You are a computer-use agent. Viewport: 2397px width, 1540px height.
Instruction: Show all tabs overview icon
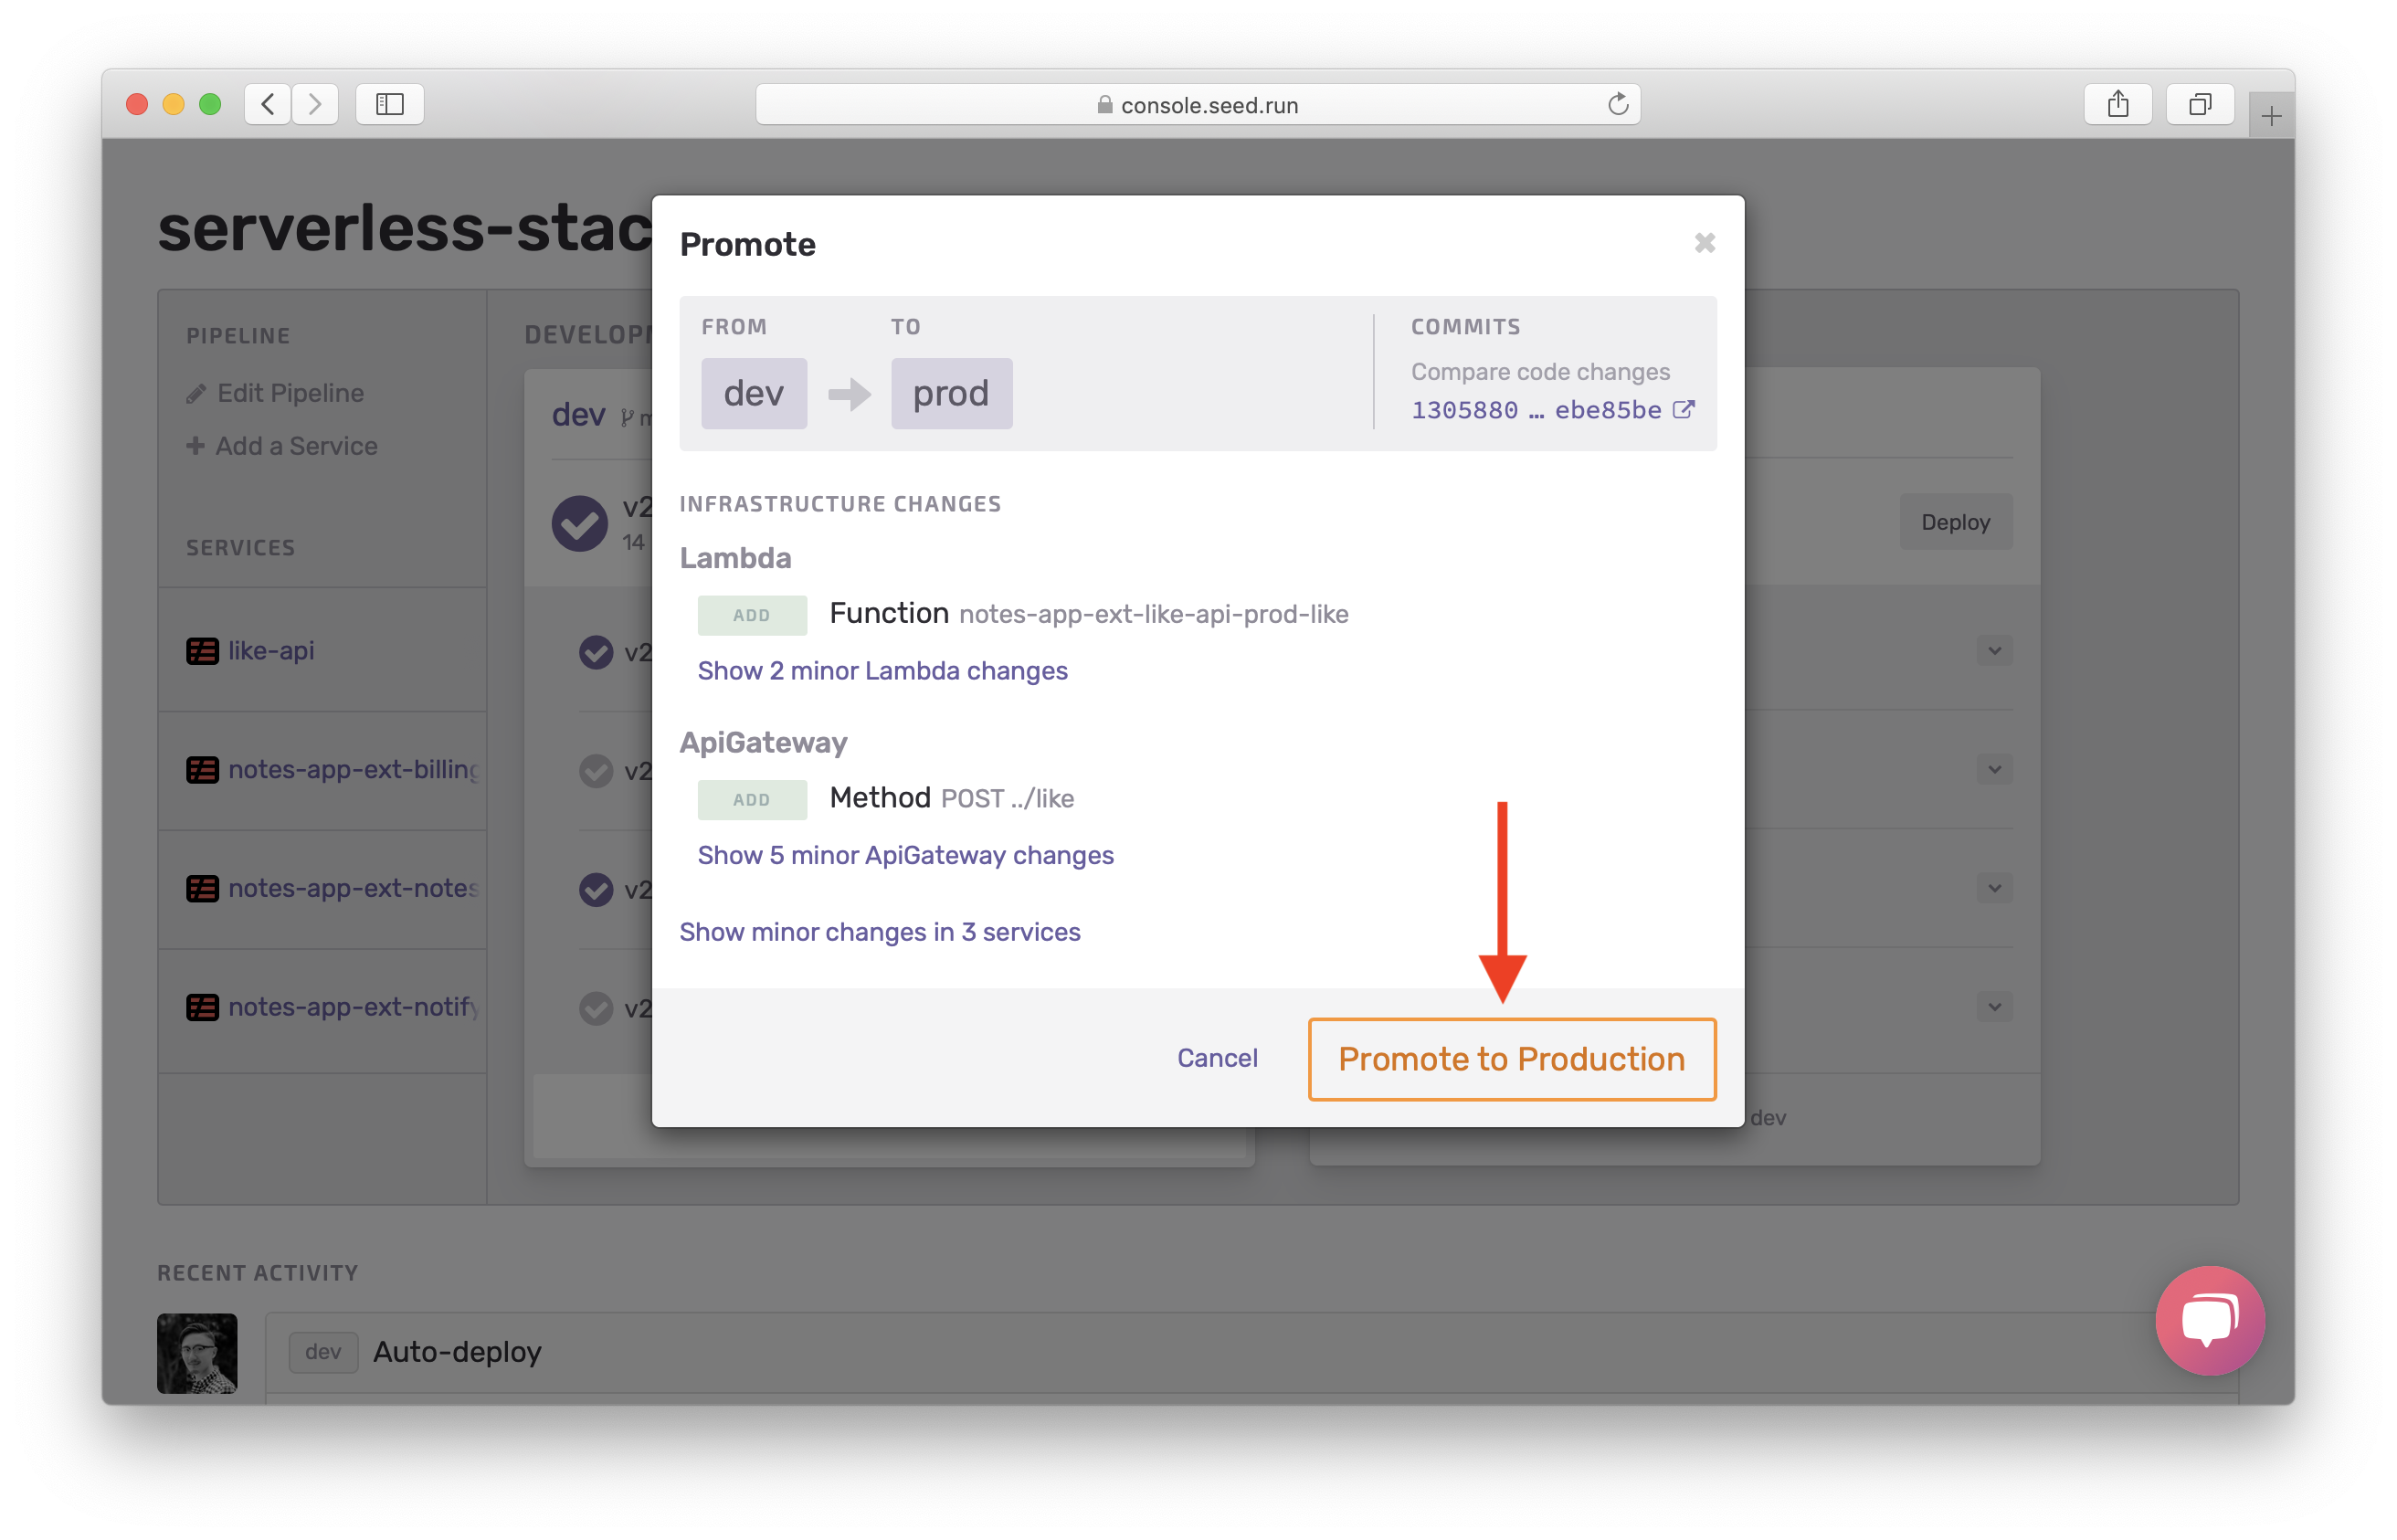2199,104
